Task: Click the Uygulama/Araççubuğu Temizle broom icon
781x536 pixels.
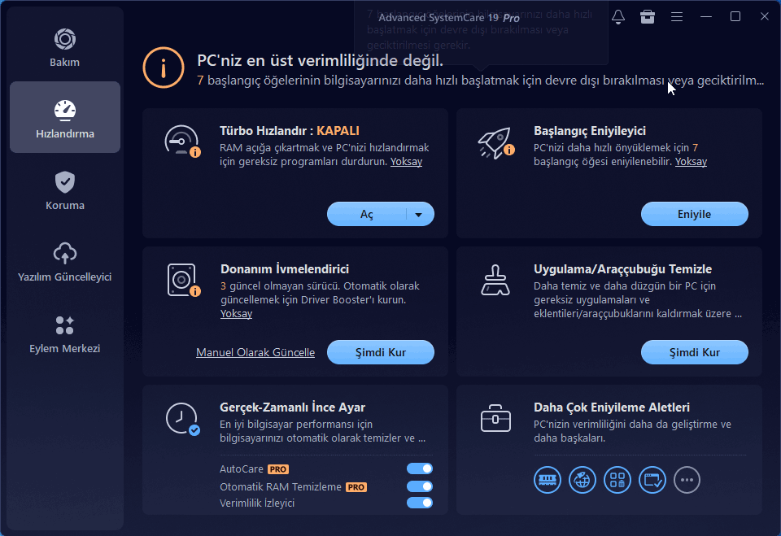Action: coord(495,280)
